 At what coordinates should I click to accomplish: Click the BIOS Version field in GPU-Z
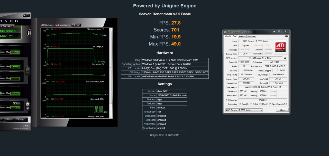pos(260,58)
